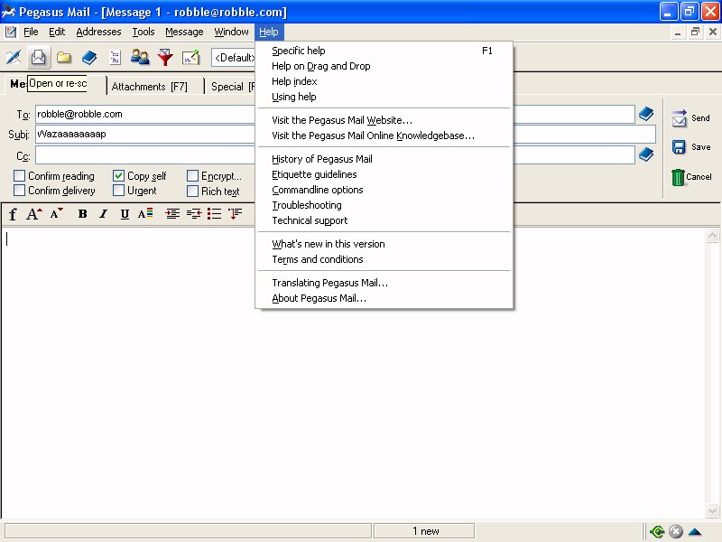This screenshot has height=542, width=722.
Task: Select Translating Pegasus Mail
Action: pos(384,283)
